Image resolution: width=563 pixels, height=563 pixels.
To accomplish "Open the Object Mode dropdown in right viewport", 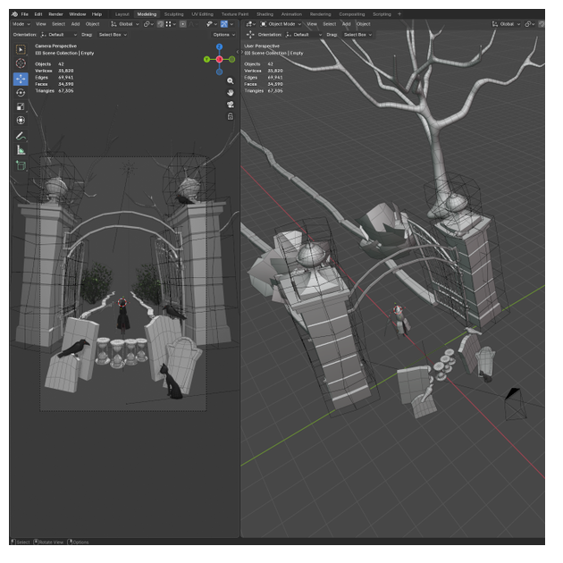I will pyautogui.click(x=279, y=24).
